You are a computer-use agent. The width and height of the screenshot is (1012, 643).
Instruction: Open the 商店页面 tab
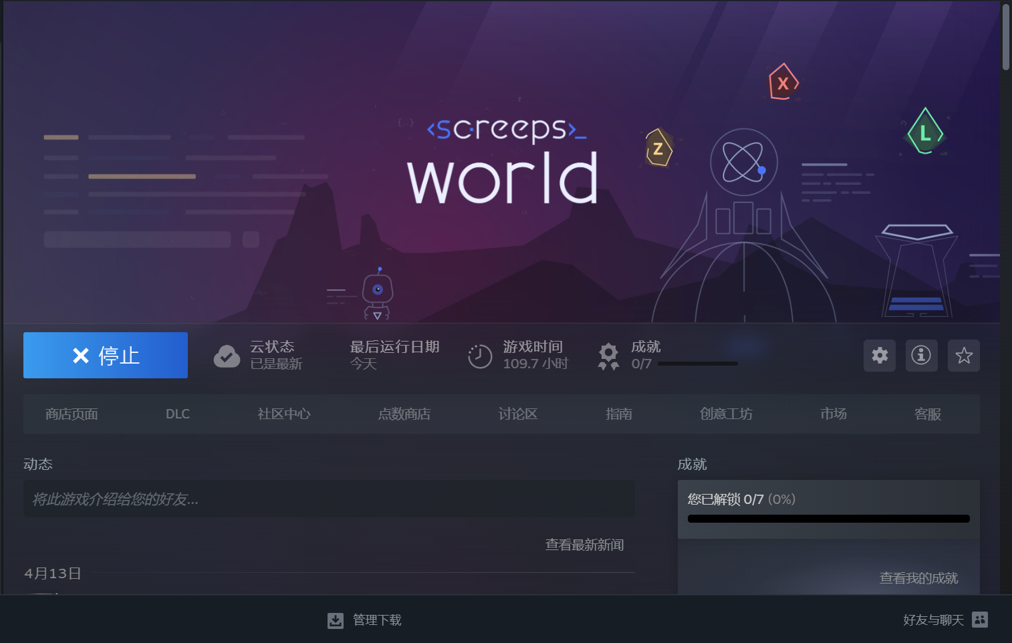tap(72, 414)
